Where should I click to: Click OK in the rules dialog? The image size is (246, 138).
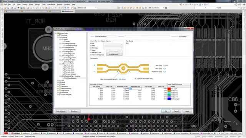tap(166, 111)
